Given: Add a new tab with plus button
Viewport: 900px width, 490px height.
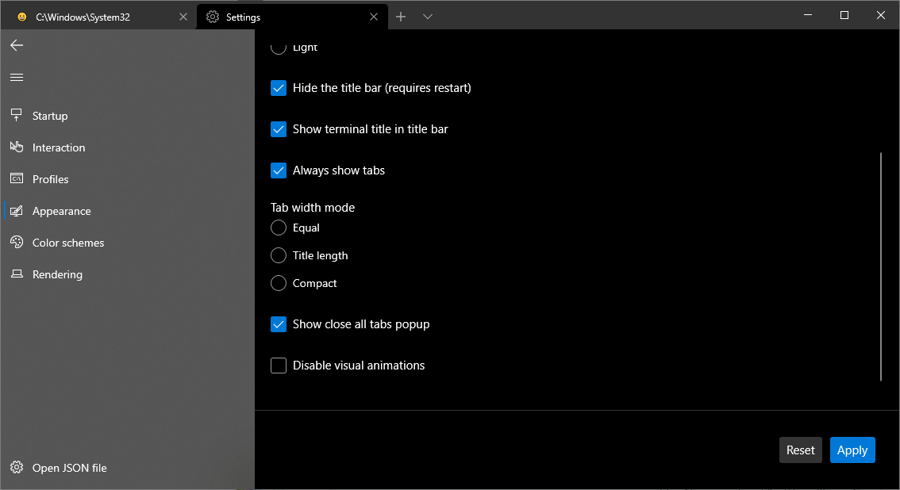Looking at the screenshot, I should coord(401,17).
